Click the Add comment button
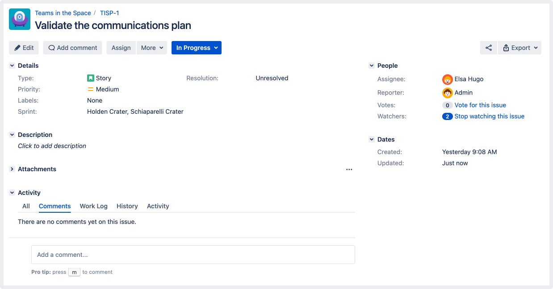Image resolution: width=553 pixels, height=289 pixels. click(73, 48)
